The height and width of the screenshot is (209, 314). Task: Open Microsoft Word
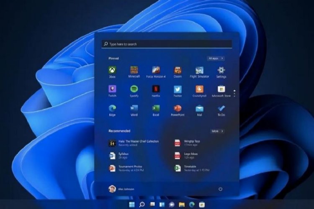coord(134,110)
